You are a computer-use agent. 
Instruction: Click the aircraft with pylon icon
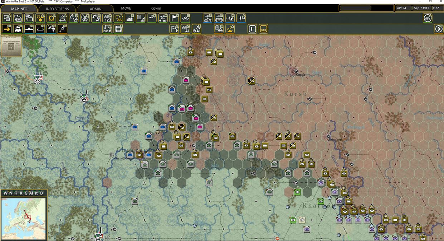241,18
